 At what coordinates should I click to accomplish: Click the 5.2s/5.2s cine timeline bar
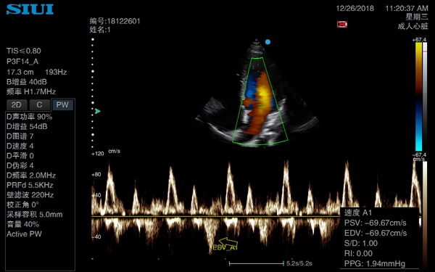[x=257, y=263]
